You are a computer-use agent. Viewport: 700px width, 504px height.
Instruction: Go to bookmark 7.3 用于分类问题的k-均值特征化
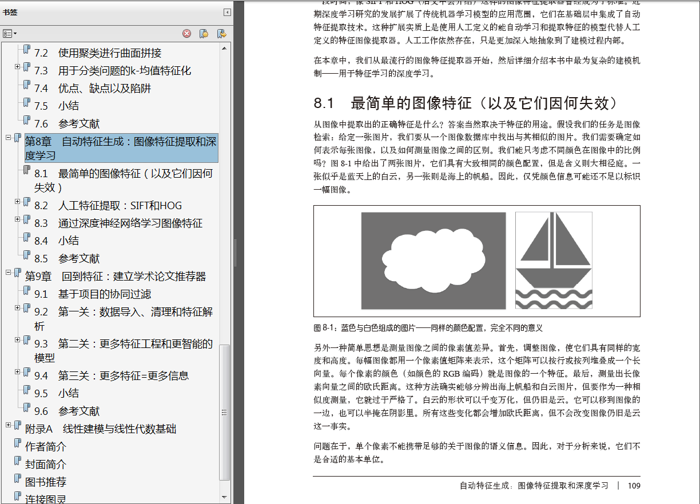113,71
